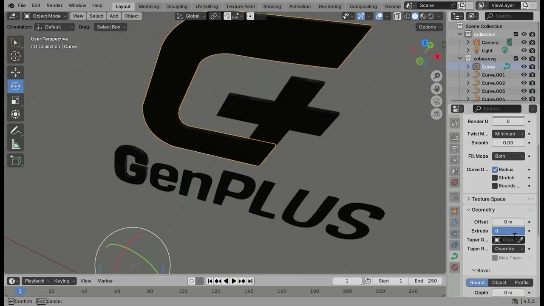Open the World properties tab

455,182
